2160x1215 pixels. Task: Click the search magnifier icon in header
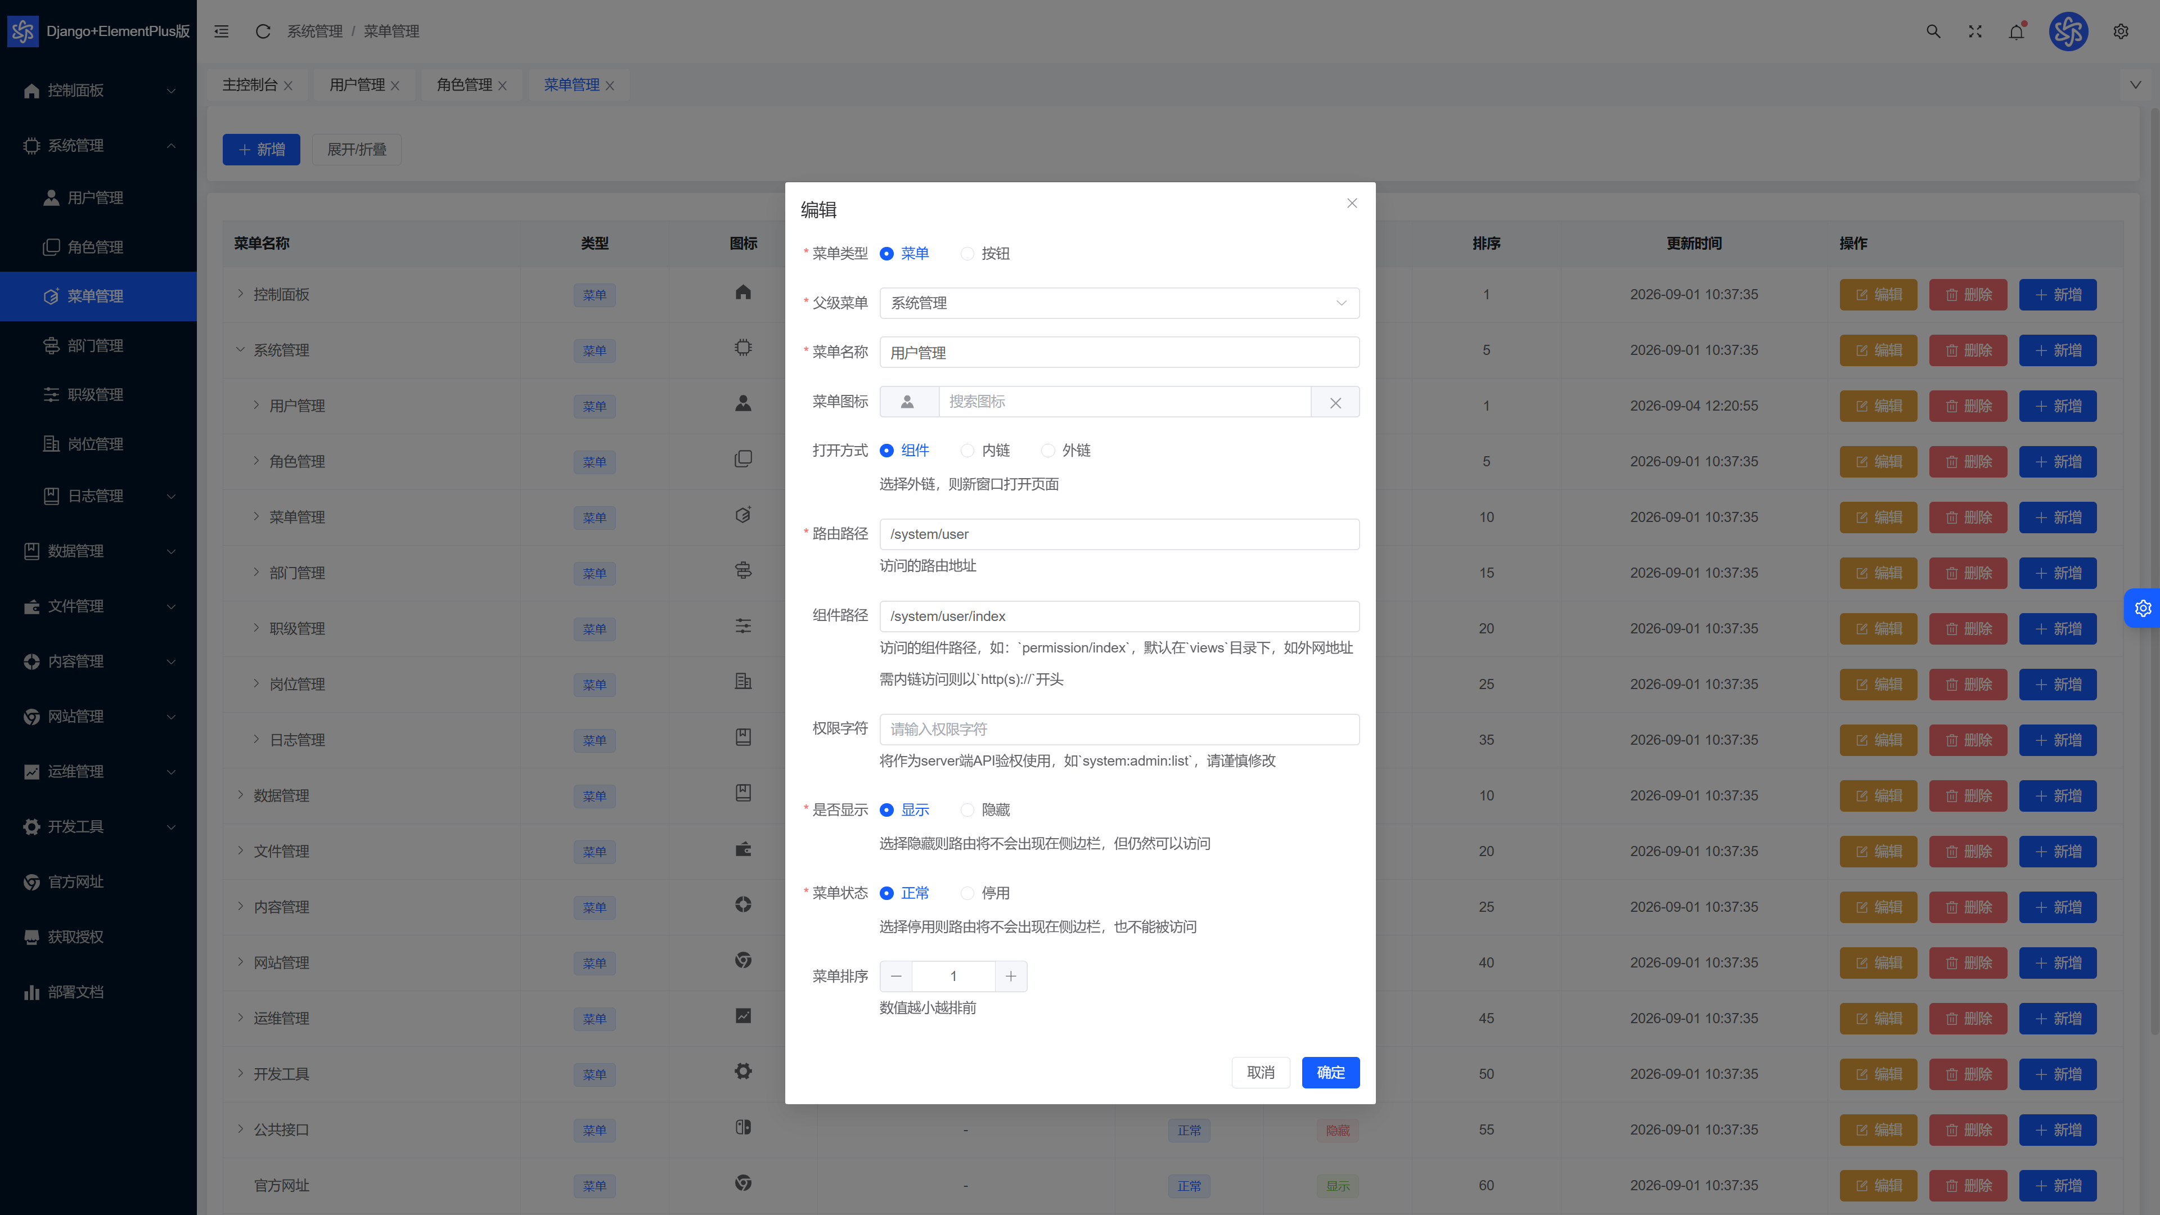pos(1933,31)
